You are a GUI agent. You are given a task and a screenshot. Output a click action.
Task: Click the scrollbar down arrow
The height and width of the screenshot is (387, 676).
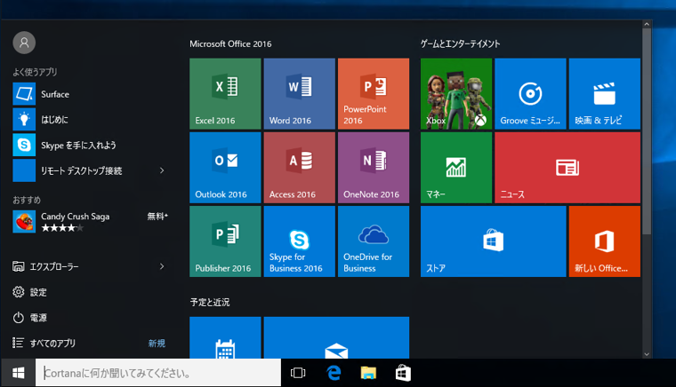pos(647,354)
